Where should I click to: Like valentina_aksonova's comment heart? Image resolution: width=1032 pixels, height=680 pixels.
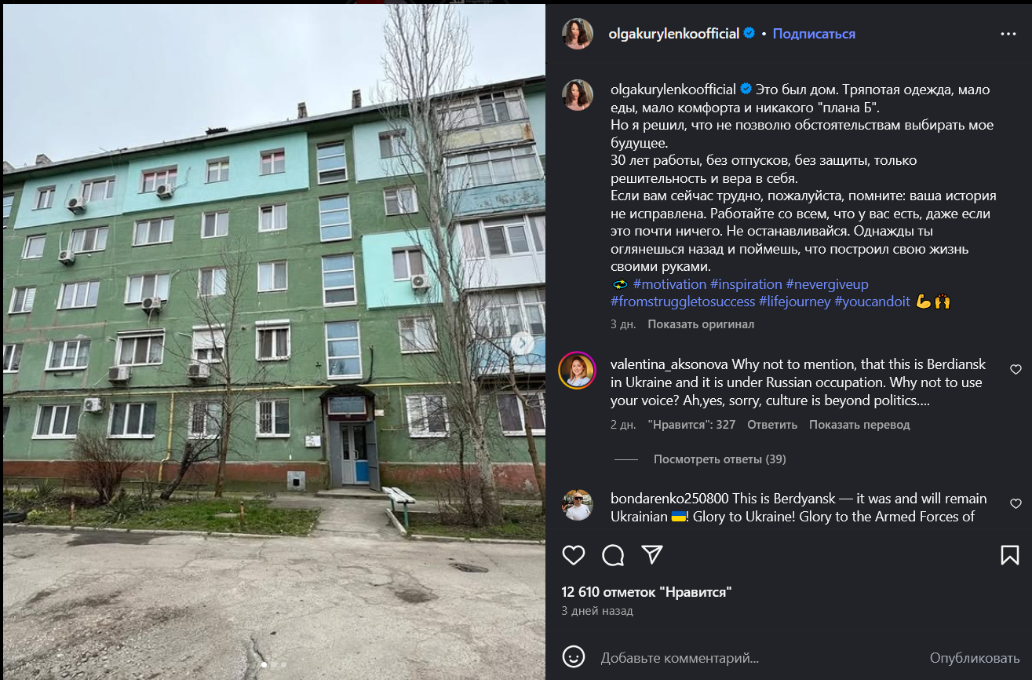click(x=1016, y=369)
